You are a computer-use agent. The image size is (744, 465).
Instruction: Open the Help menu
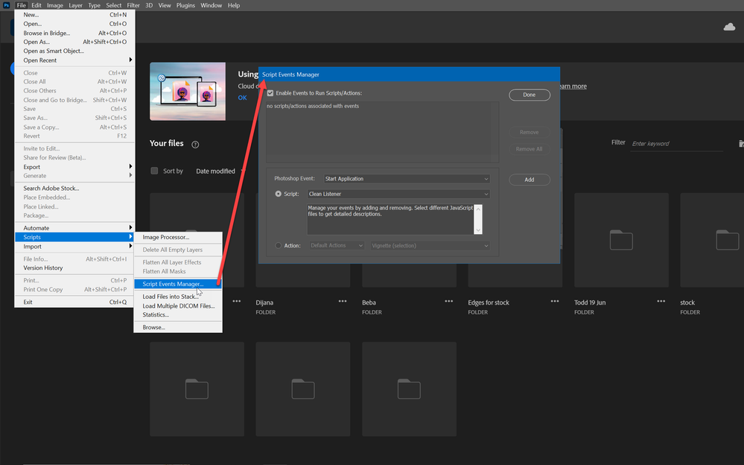tap(234, 5)
